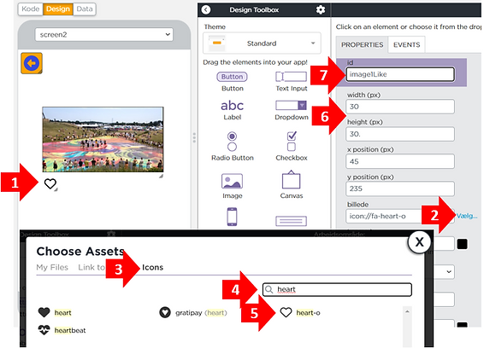Click the Vælg... link next to billede

467,216
